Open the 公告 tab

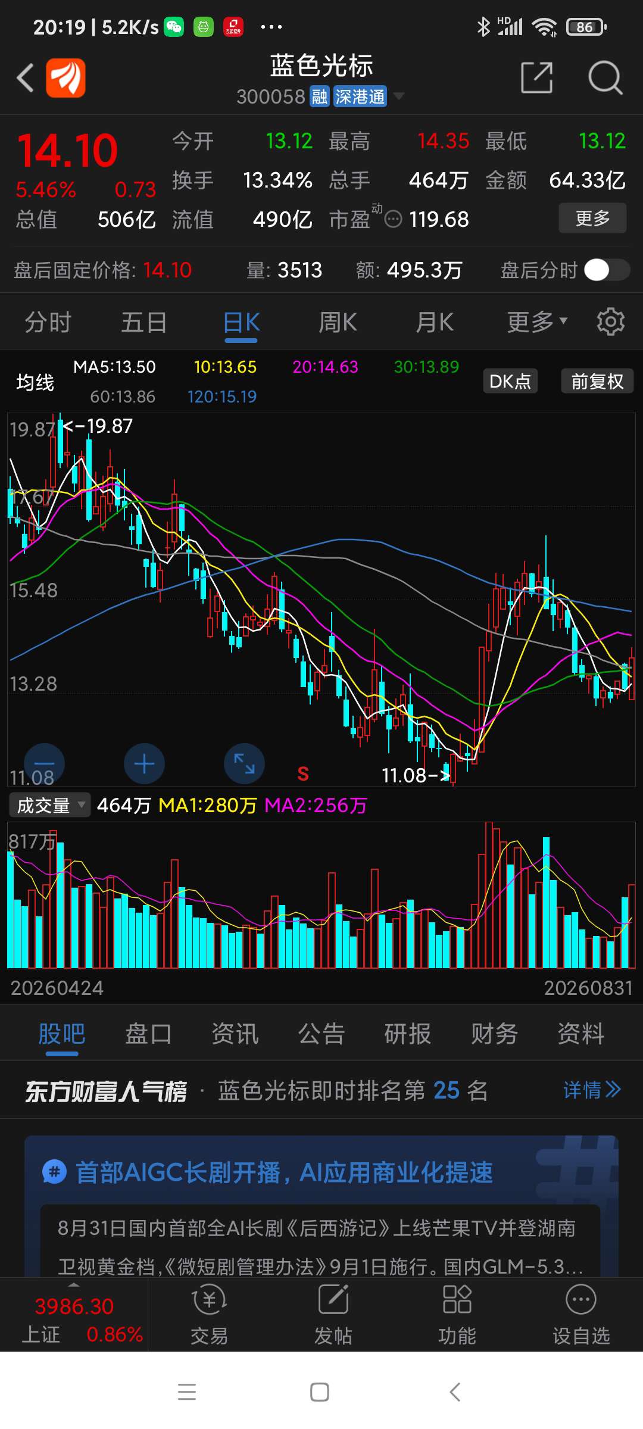pos(321,1034)
